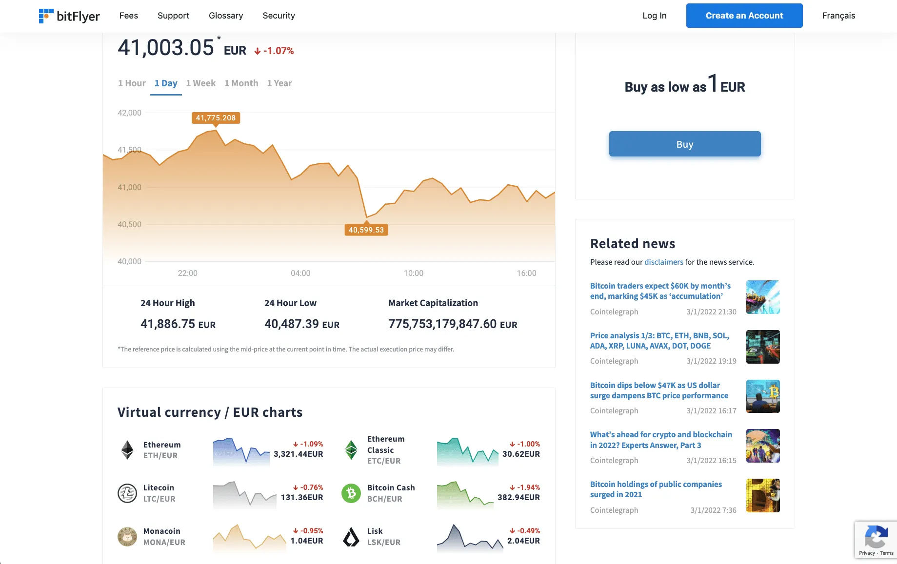Click the 41,775.208 chart high marker
The image size is (897, 564).
[x=216, y=118]
